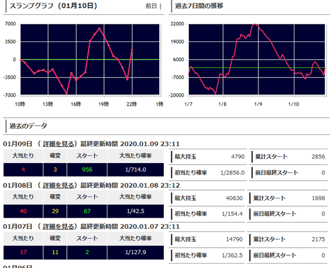Click 最大持玉 value 14790
This screenshot has height=268, width=332.
tap(234, 239)
